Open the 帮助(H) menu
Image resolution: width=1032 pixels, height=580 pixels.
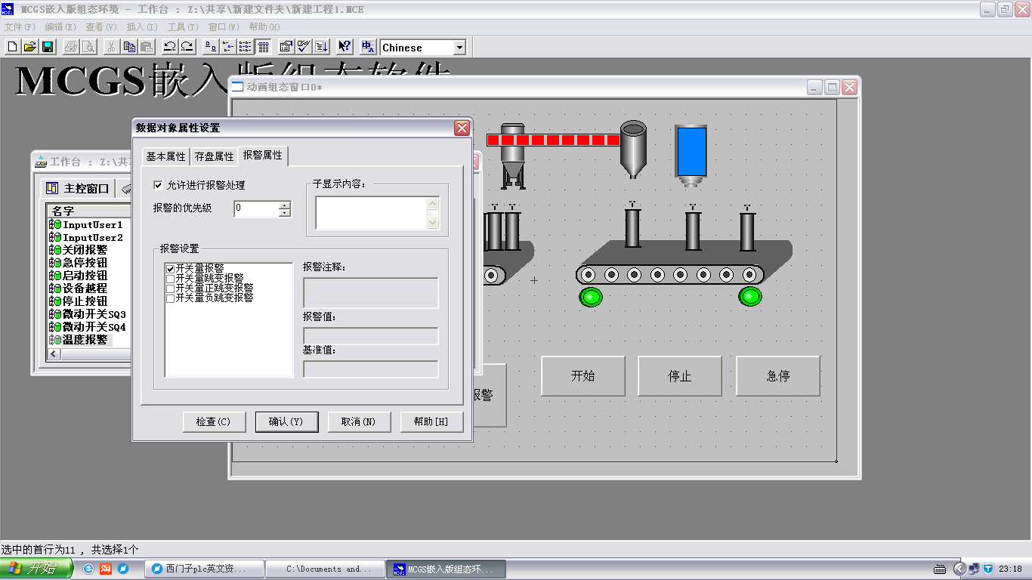(x=264, y=27)
